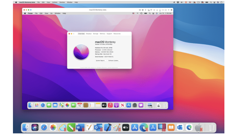Image resolution: width=238 pixels, height=134 pixels.
Task: Open the host Devices menu
Action: point(62,2)
